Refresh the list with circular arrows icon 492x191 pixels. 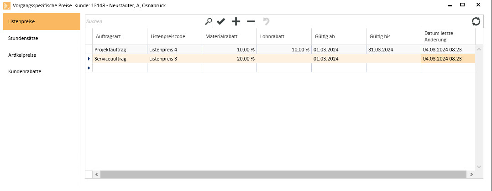click(x=476, y=21)
